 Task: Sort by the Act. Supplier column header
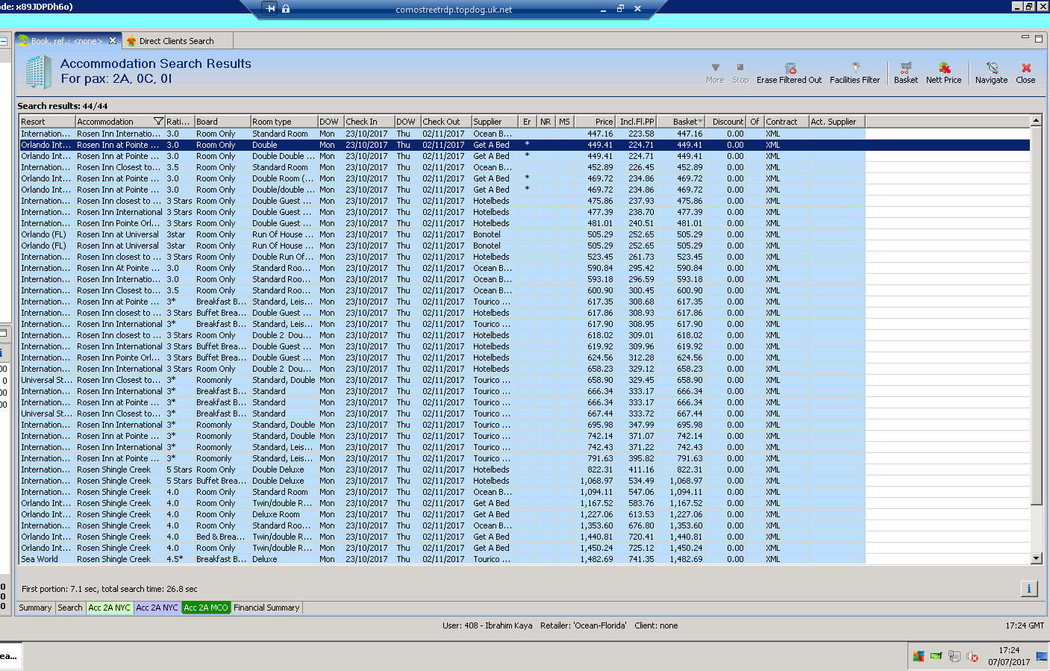(837, 122)
